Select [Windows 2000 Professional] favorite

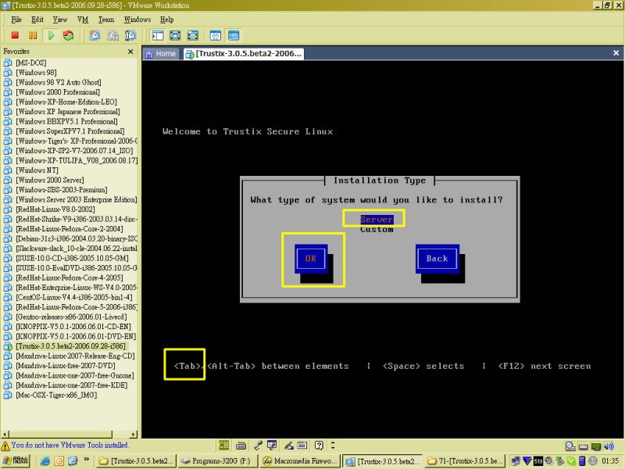(58, 91)
